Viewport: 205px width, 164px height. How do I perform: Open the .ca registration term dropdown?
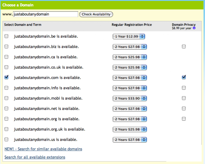click(130, 57)
